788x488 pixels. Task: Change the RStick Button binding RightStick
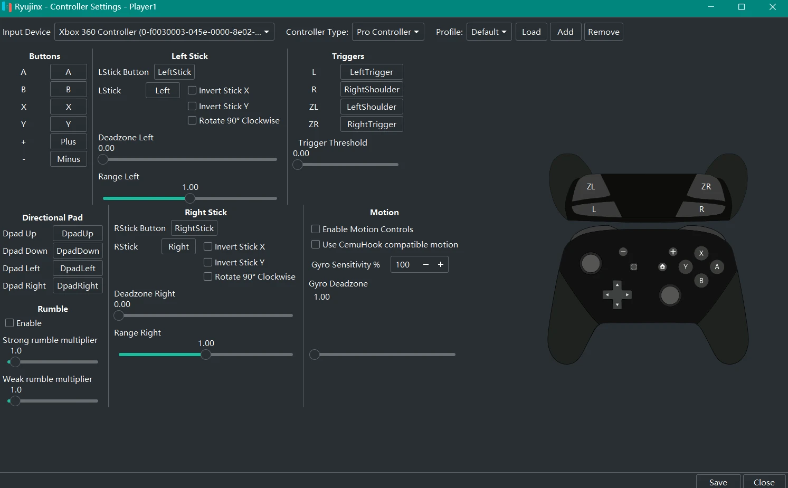[194, 228]
